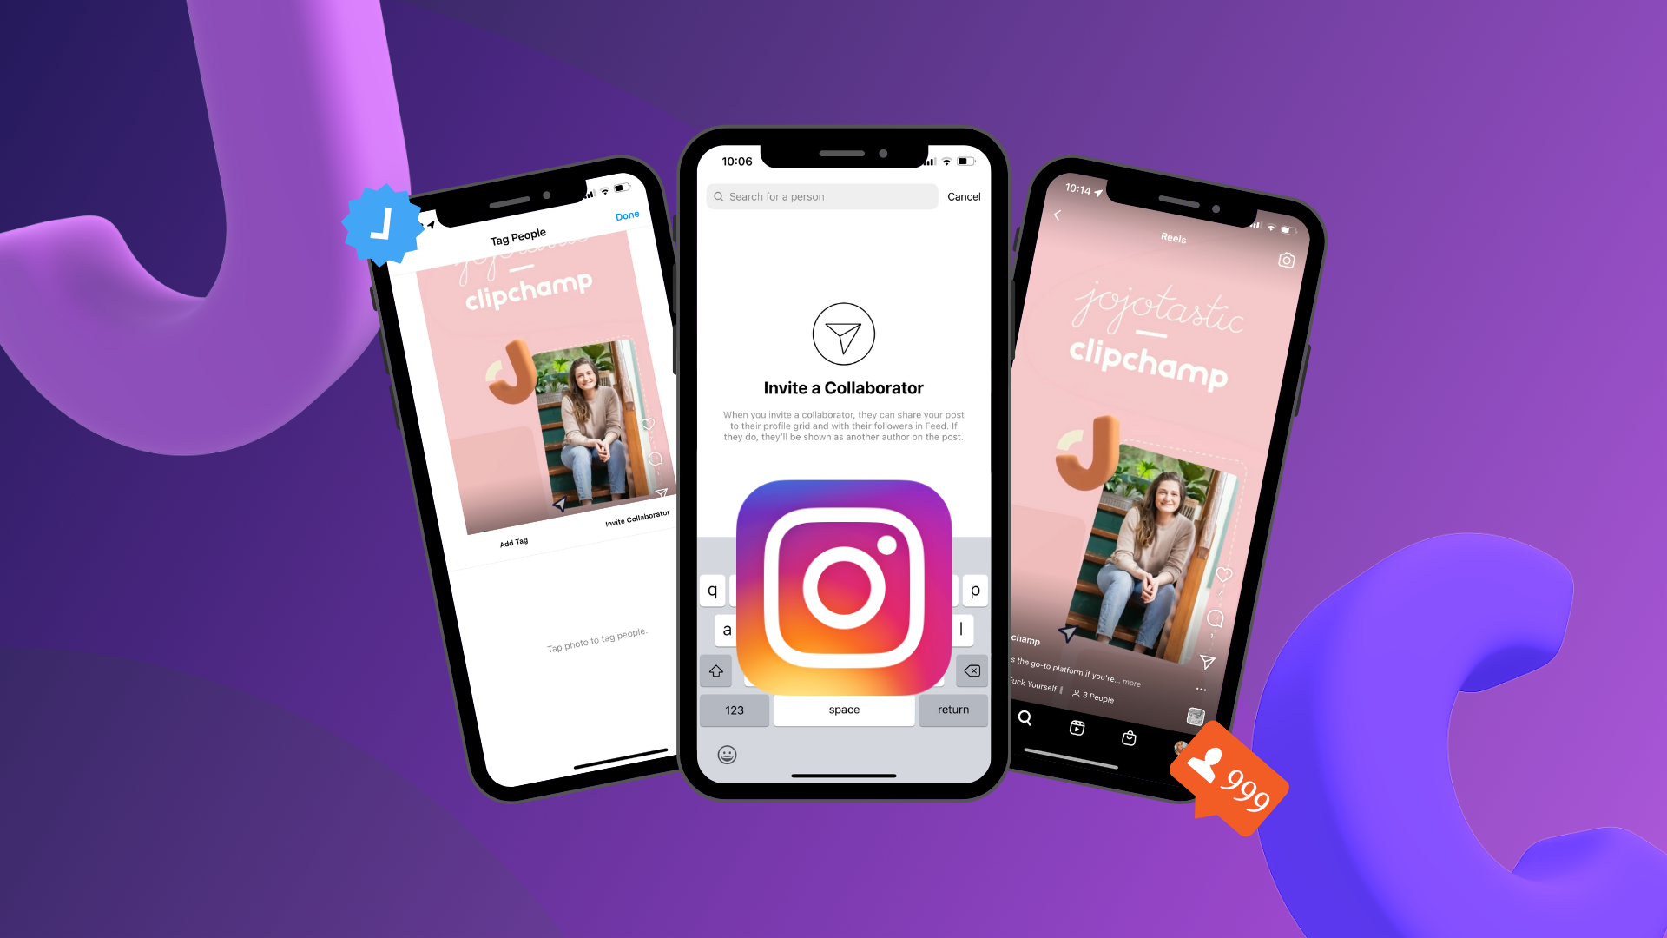Viewport: 1667px width, 938px height.
Task: Click Cancel on collaborator search screen
Action: pyautogui.click(x=964, y=195)
